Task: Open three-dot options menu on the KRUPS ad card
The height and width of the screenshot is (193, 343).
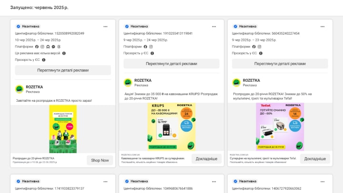Action: point(214,26)
